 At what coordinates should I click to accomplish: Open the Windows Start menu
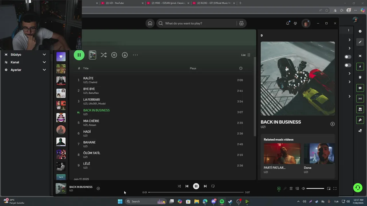(120, 201)
